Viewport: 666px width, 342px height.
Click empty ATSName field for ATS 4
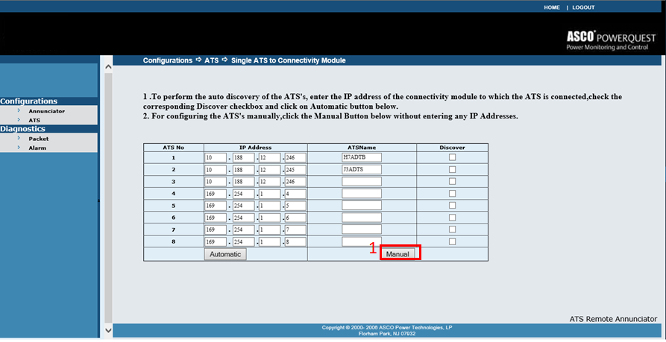tap(362, 194)
